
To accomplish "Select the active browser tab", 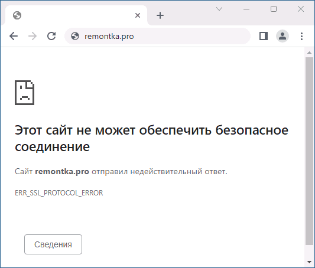I will (x=76, y=15).
